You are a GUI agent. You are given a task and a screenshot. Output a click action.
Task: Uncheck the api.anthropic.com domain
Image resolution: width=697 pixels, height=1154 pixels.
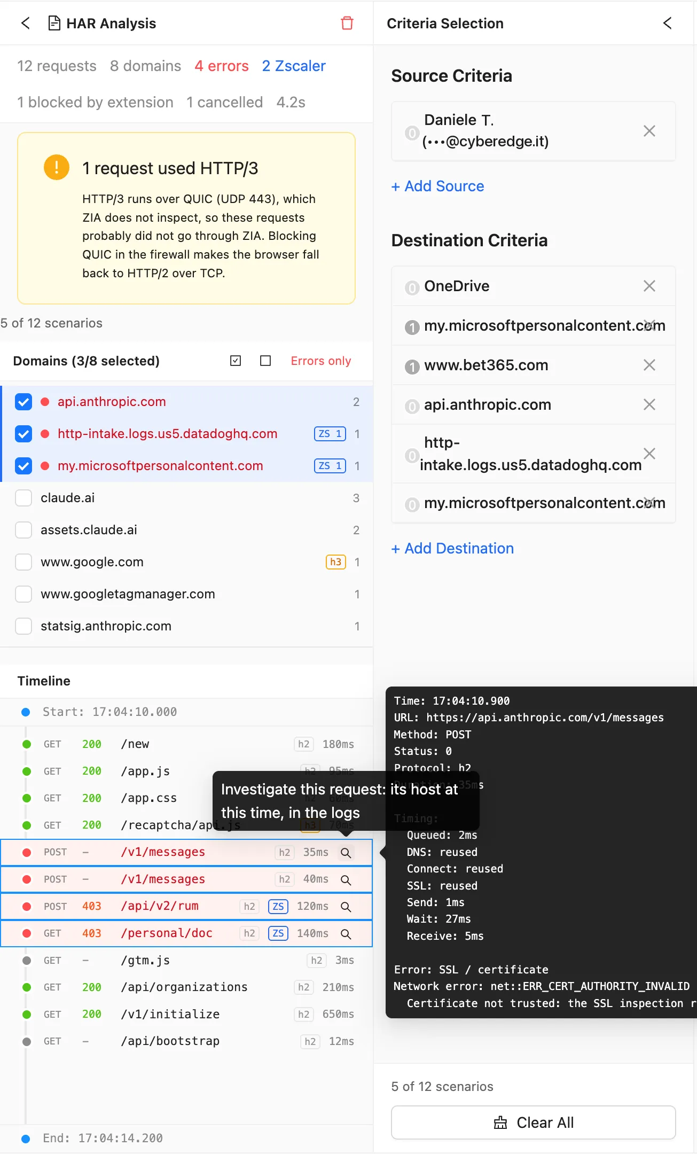(24, 402)
